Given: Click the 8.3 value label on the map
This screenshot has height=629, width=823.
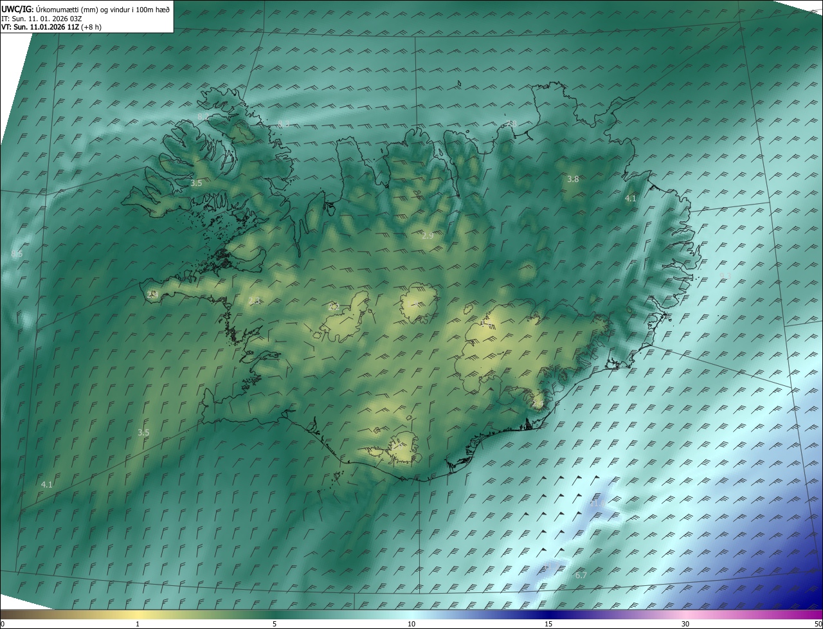Looking at the screenshot, I should [x=284, y=123].
